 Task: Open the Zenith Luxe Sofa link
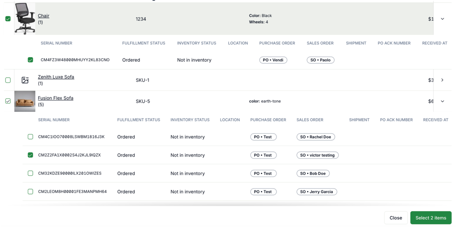[x=56, y=77]
